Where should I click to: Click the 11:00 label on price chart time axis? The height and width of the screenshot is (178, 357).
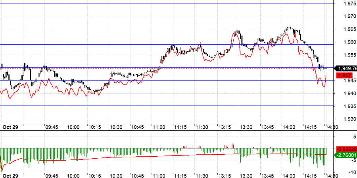click(x=159, y=127)
